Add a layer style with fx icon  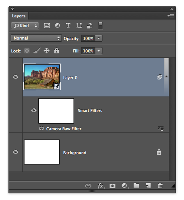click(x=101, y=186)
